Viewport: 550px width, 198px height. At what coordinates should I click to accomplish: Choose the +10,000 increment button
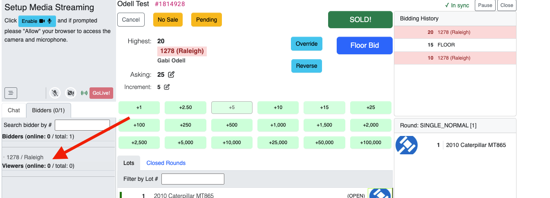[232, 142]
